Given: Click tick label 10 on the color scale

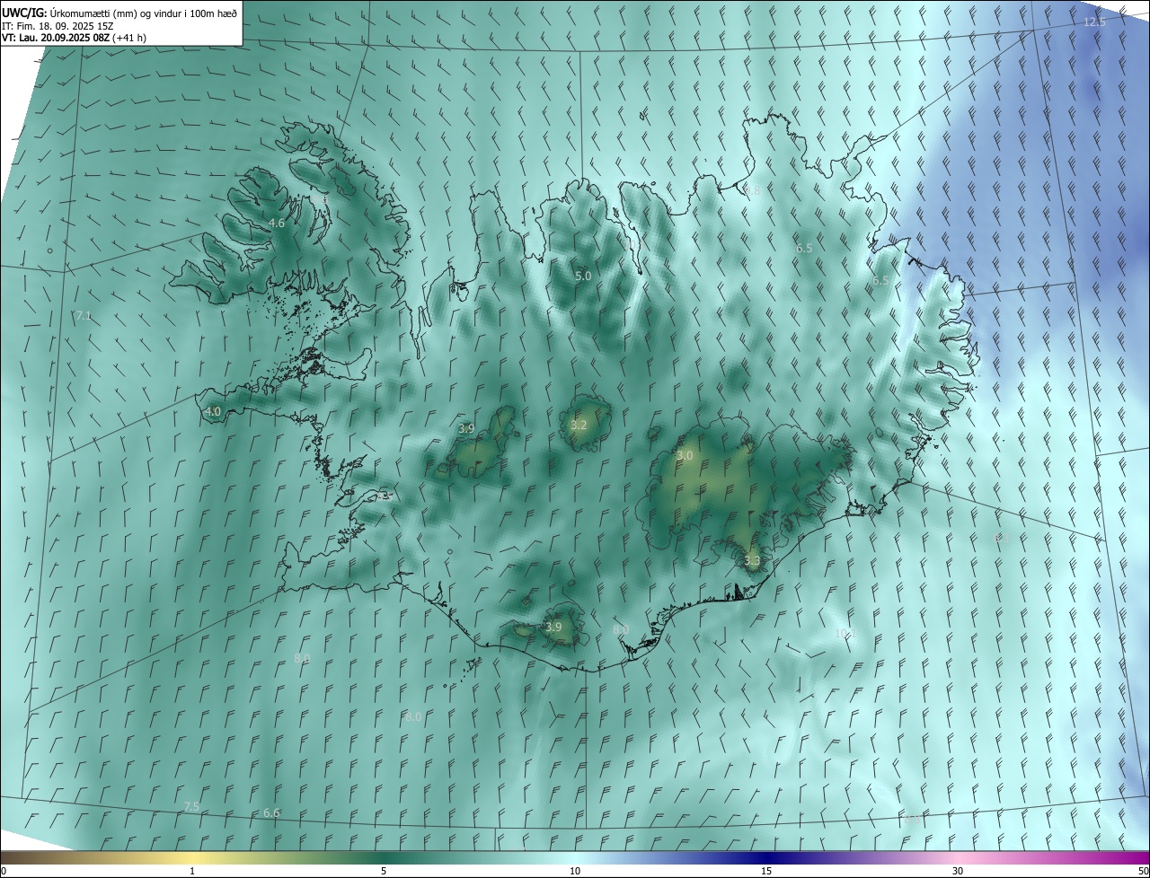Looking at the screenshot, I should pos(575,871).
